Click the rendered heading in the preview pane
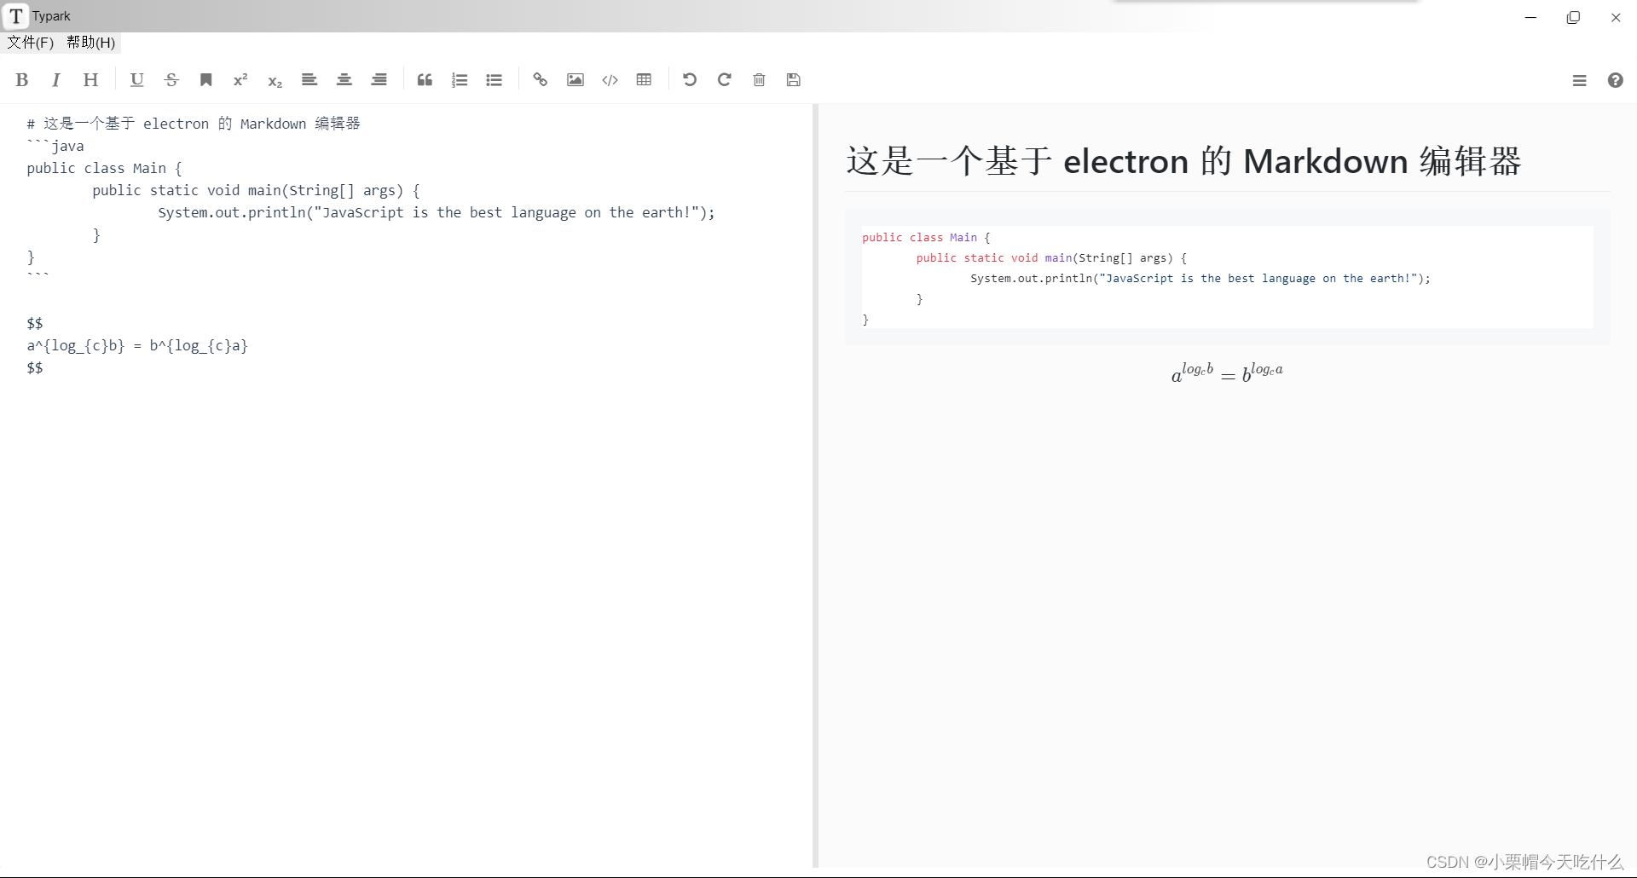This screenshot has height=878, width=1637. (1183, 161)
